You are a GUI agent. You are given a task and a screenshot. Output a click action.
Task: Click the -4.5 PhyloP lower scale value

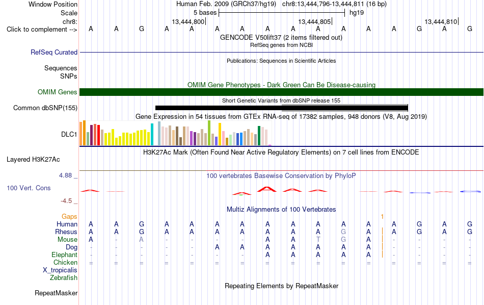[x=66, y=201]
